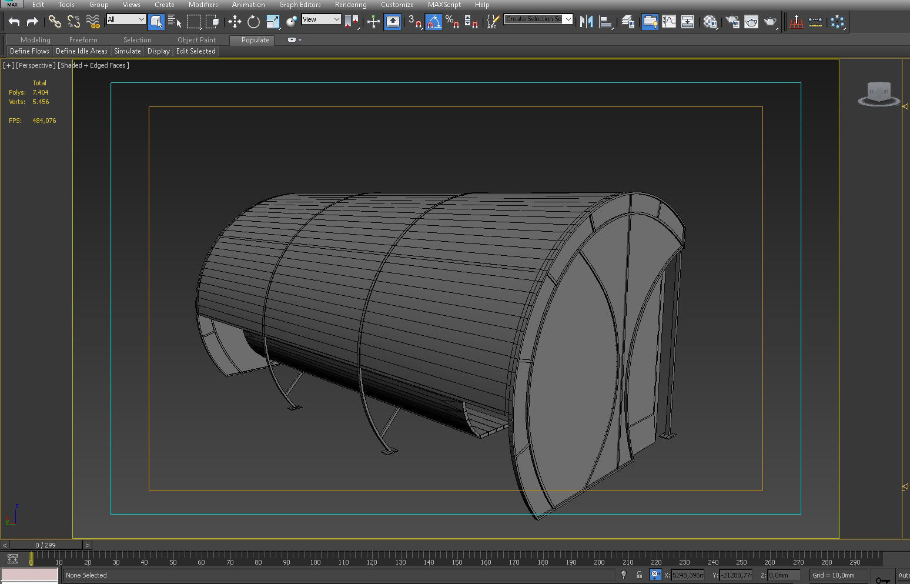The height and width of the screenshot is (584, 910).
Task: Open Select by Name list
Action: (x=175, y=22)
